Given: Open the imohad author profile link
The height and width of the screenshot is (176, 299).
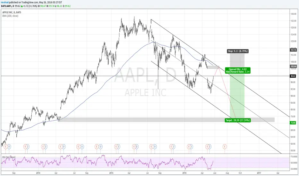Looking at the screenshot, I should (4, 3).
